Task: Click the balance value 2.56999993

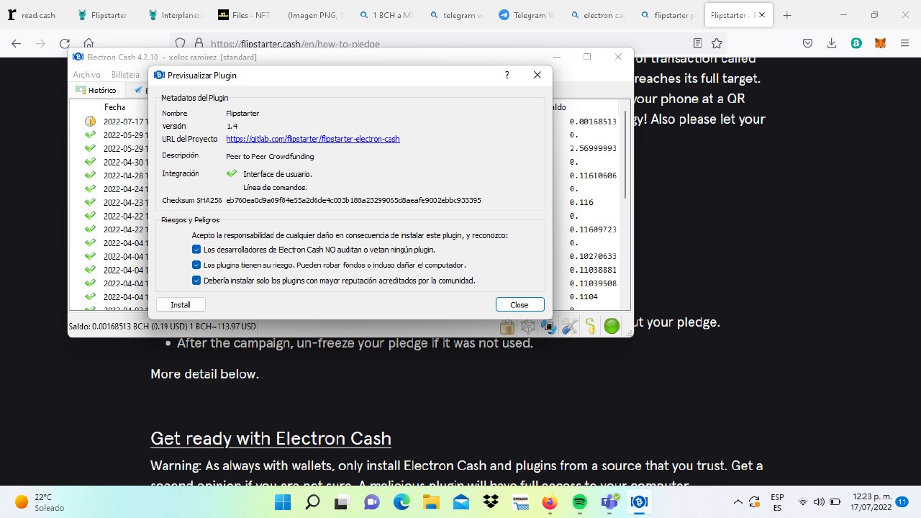Action: pyautogui.click(x=593, y=148)
